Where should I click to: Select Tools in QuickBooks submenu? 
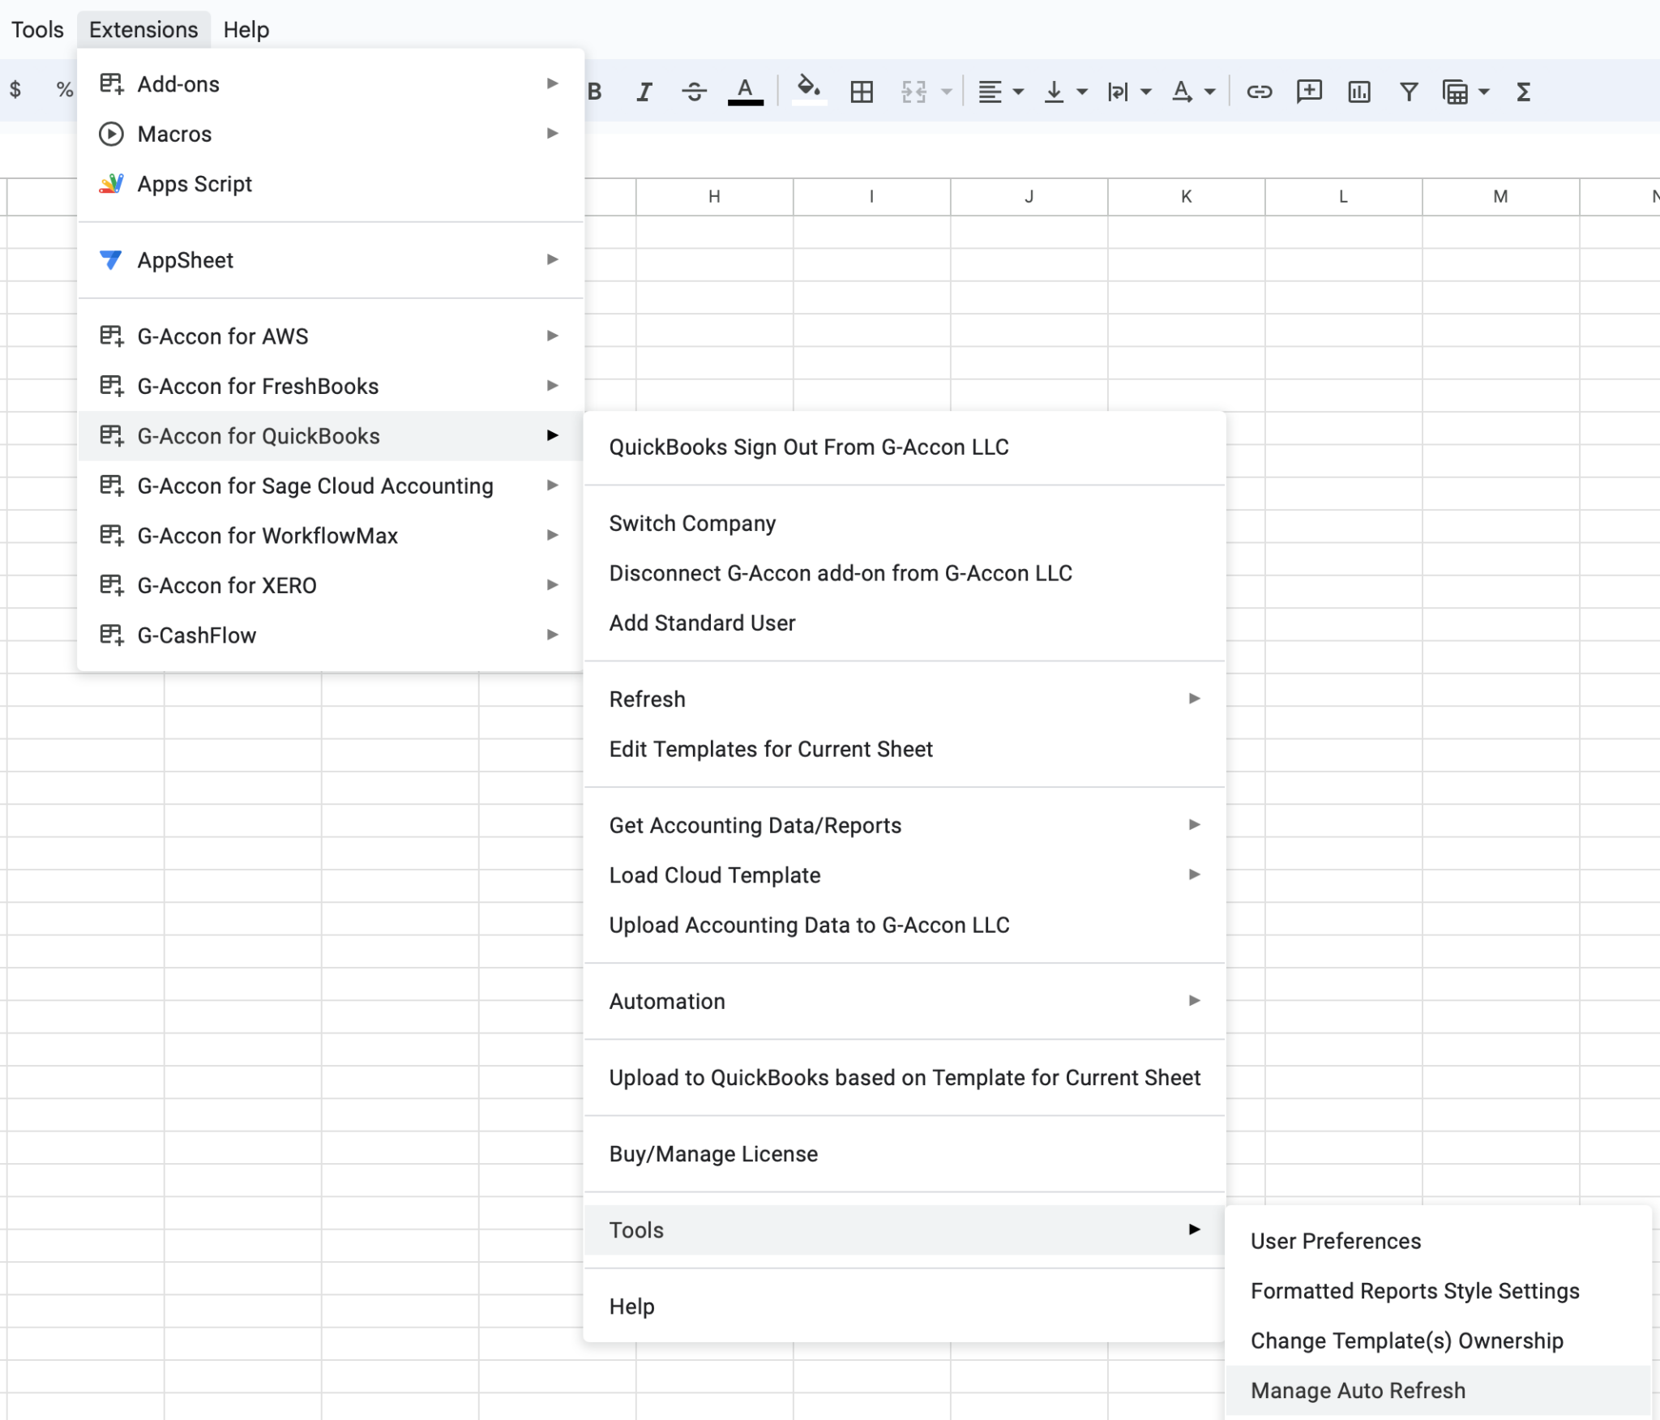905,1230
